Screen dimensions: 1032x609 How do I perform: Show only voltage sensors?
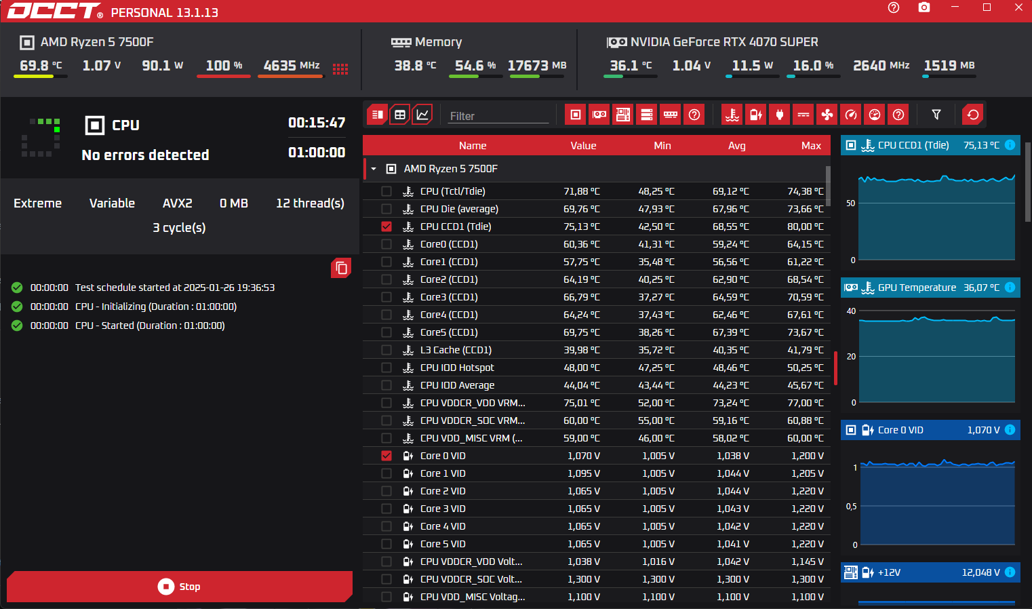coord(756,115)
